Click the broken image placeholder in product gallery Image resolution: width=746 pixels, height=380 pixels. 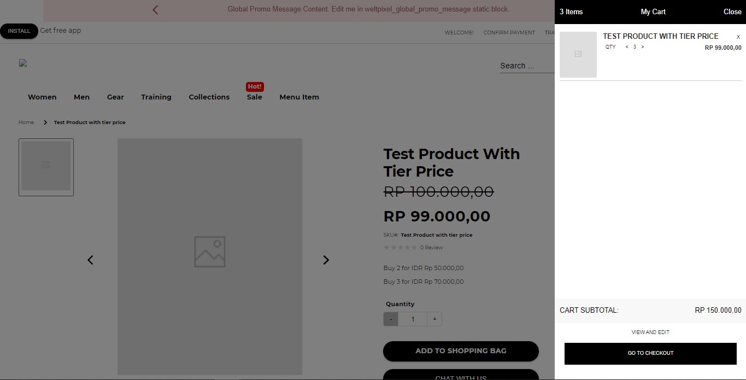(x=210, y=252)
